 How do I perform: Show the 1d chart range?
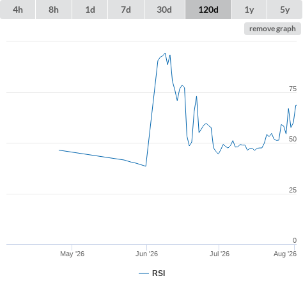[x=90, y=10]
